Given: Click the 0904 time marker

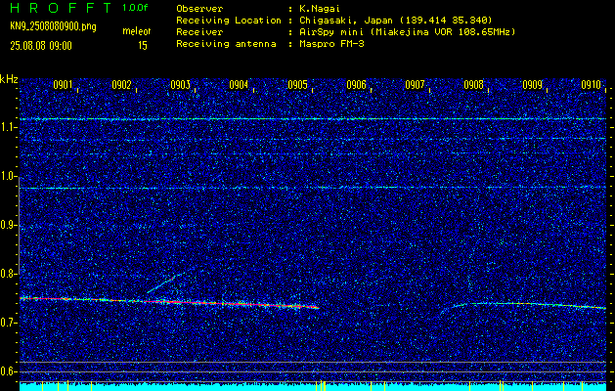Looking at the screenshot, I should (x=239, y=85).
